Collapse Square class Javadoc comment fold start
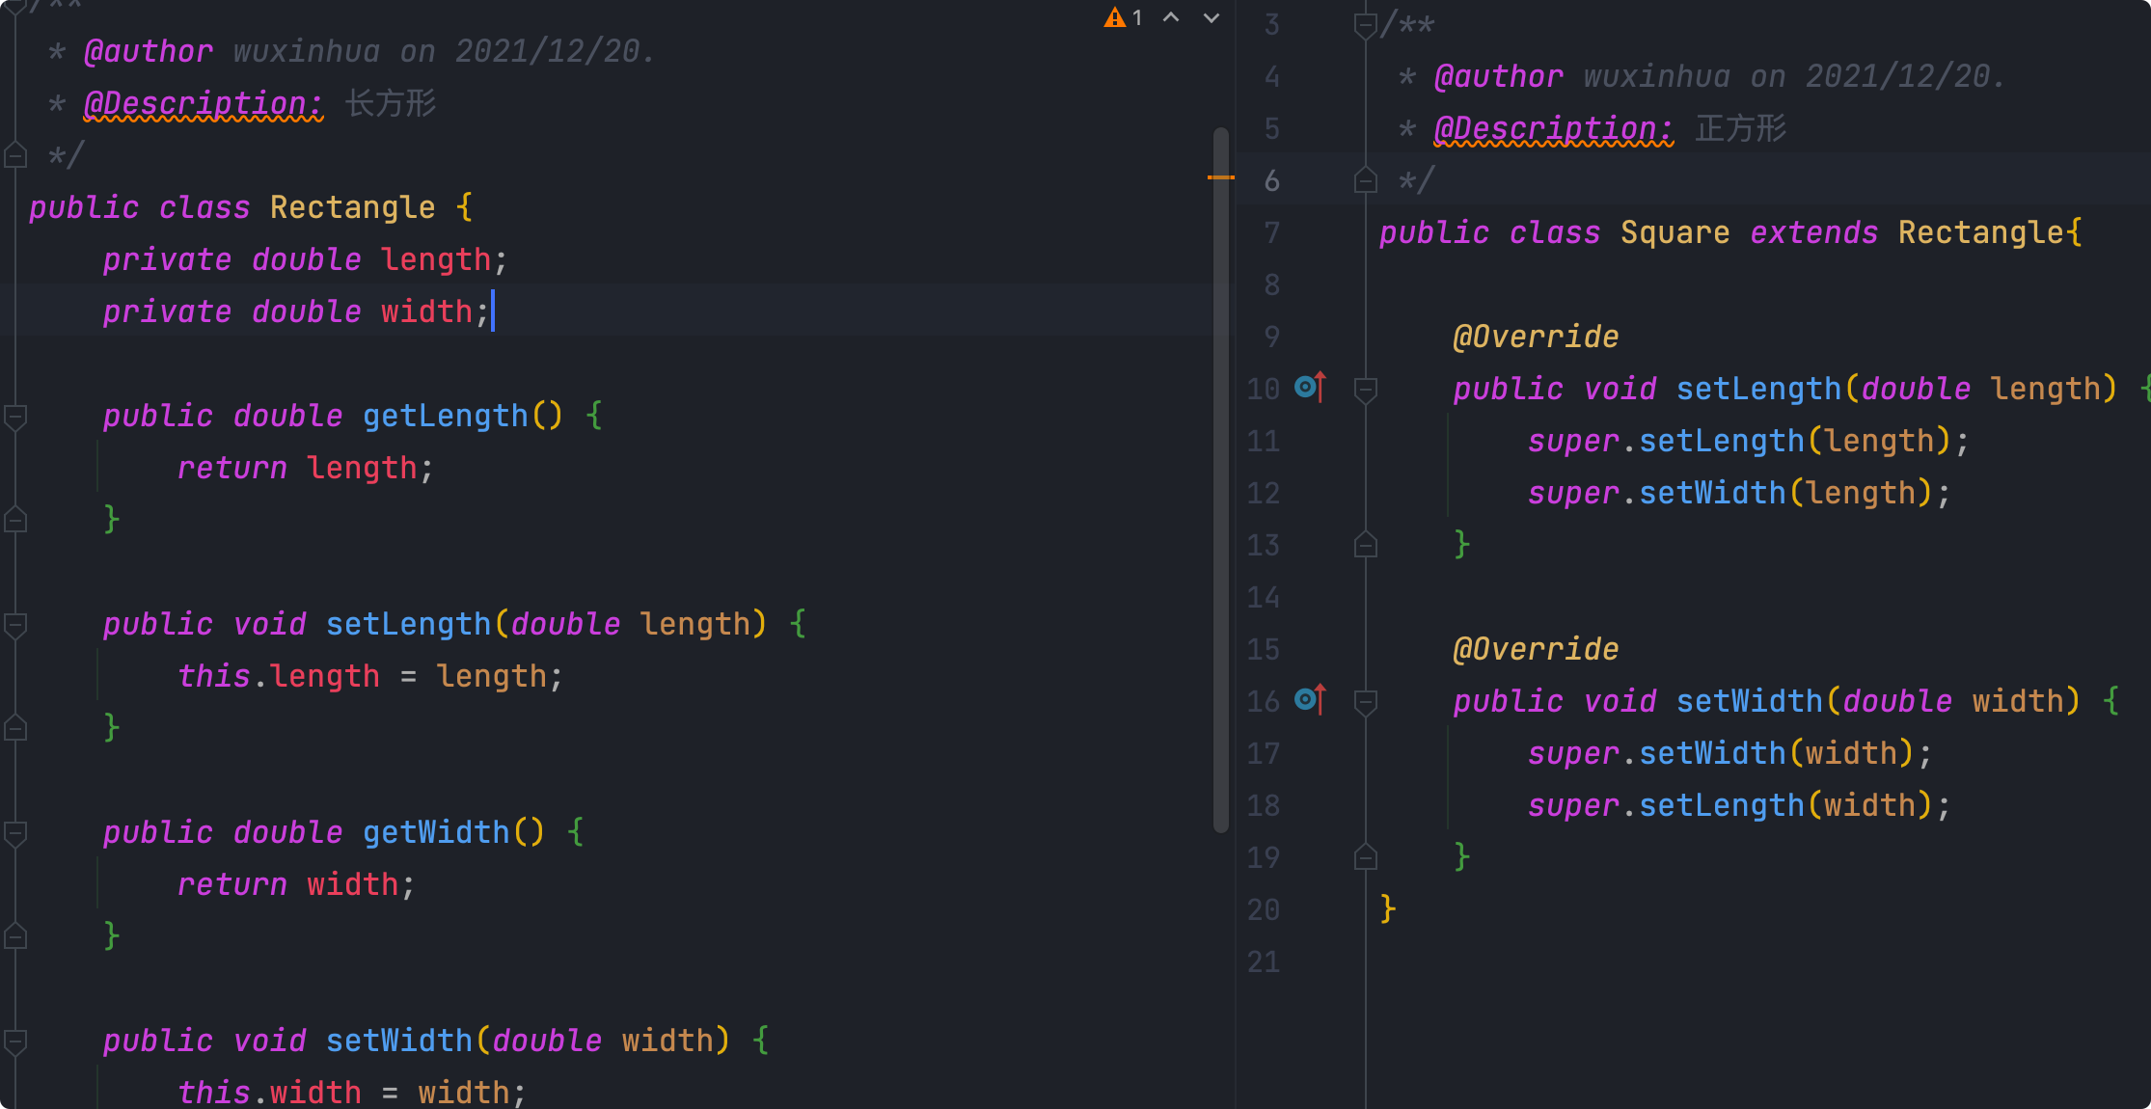Viewport: 2151px width, 1109px height. (x=1365, y=25)
